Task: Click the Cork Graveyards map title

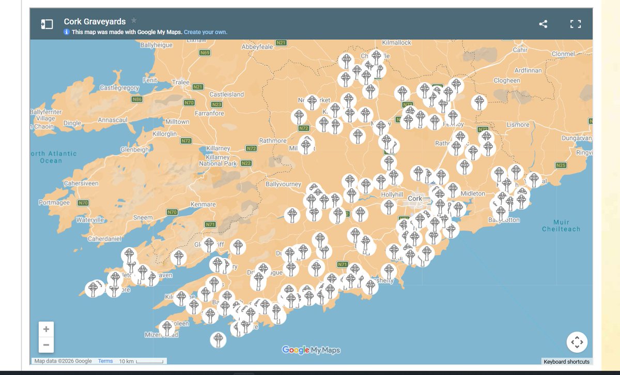Action: click(95, 22)
